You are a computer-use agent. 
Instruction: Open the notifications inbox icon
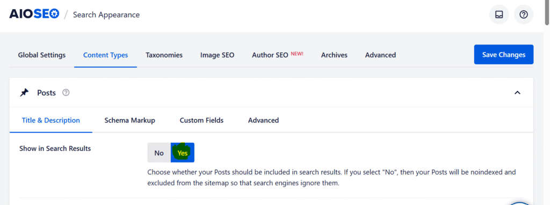499,14
